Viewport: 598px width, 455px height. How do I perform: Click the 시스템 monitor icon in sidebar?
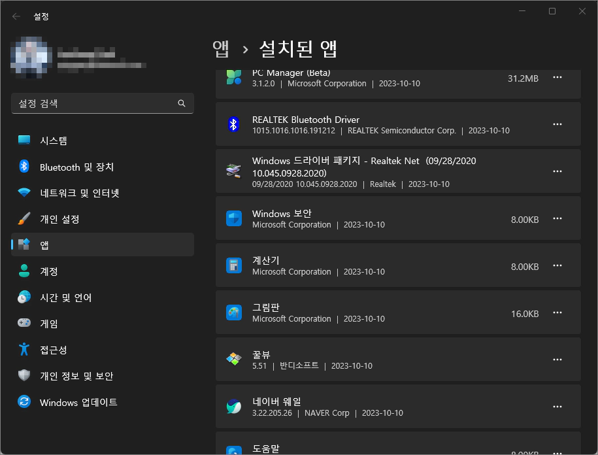click(x=24, y=141)
